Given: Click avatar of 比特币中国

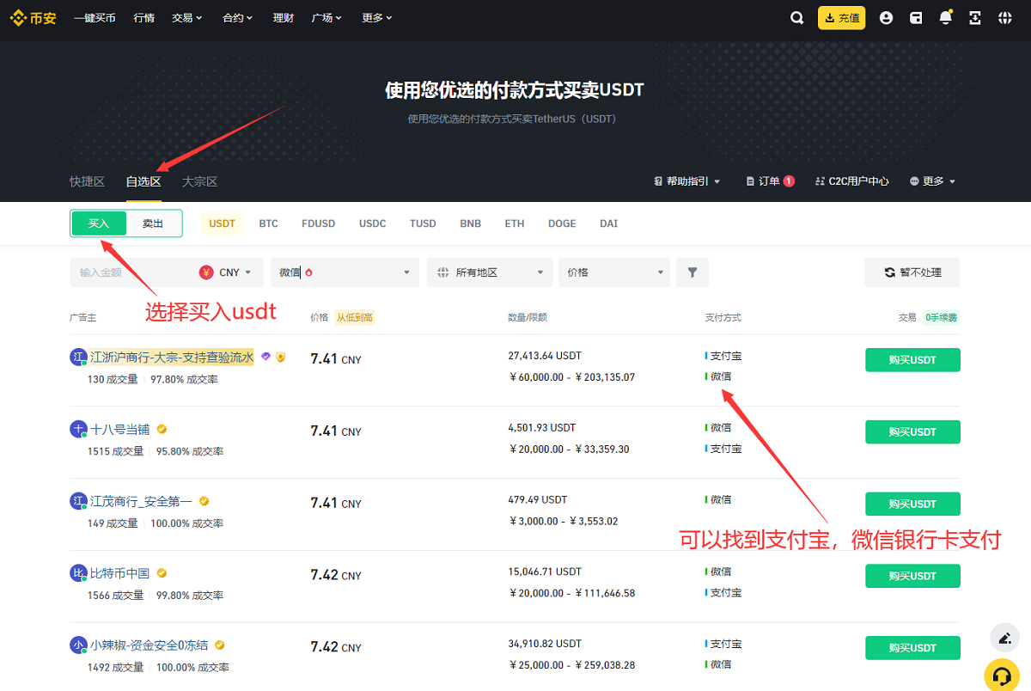Looking at the screenshot, I should (x=78, y=574).
